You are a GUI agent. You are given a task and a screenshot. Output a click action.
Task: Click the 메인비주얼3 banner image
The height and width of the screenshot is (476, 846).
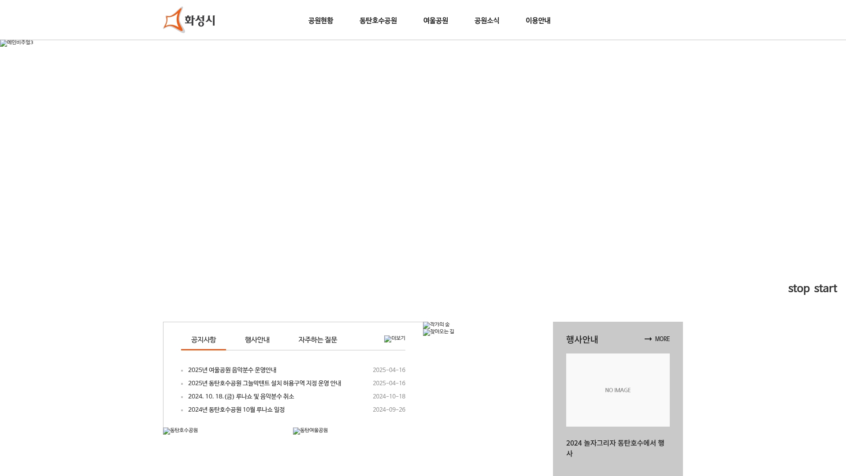[x=17, y=43]
